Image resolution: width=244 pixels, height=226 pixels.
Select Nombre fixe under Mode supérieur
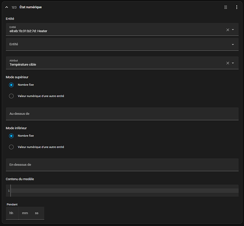11,85
